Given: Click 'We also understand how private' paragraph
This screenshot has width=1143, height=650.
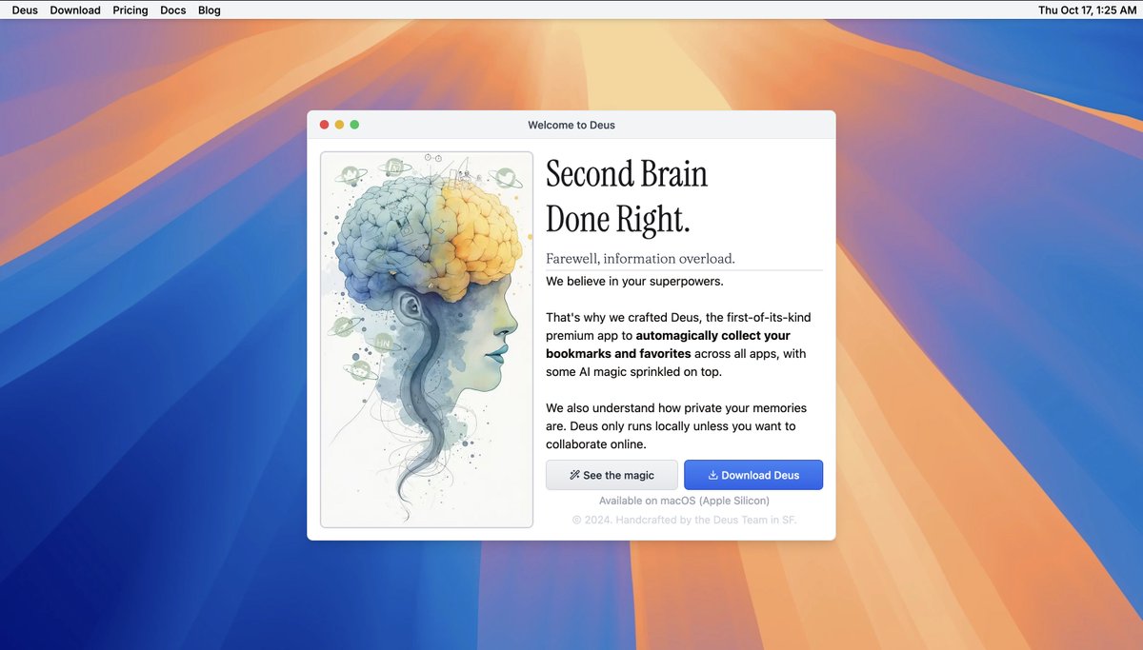Looking at the screenshot, I should [x=677, y=426].
